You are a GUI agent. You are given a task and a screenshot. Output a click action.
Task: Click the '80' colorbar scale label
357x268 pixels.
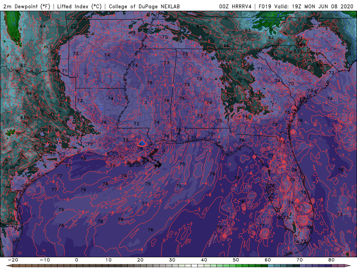click(x=332, y=260)
